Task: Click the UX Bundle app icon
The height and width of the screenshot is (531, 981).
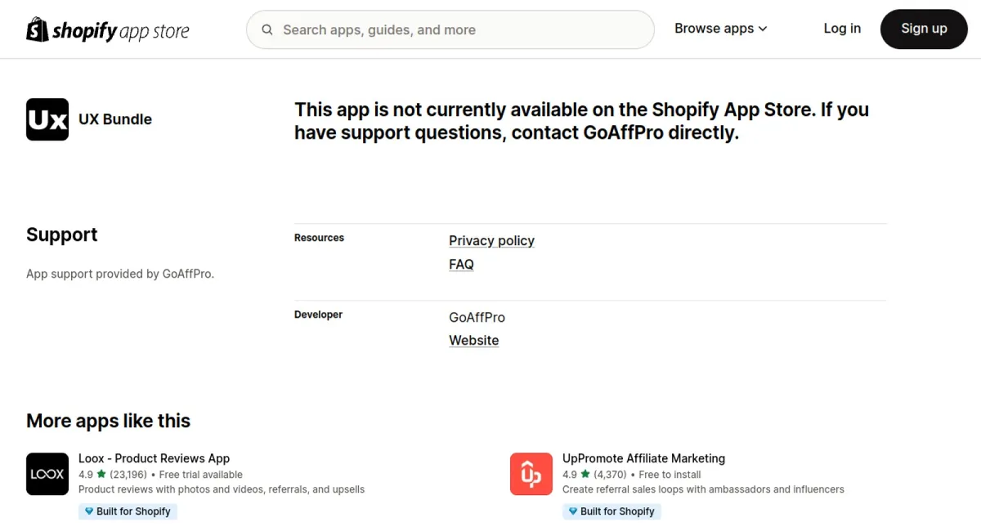Action: click(47, 119)
